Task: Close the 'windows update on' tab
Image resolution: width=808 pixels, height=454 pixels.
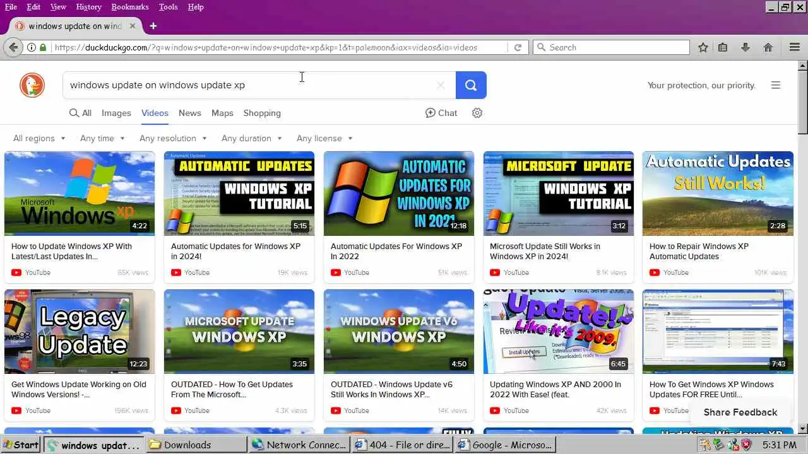Action: click(133, 26)
